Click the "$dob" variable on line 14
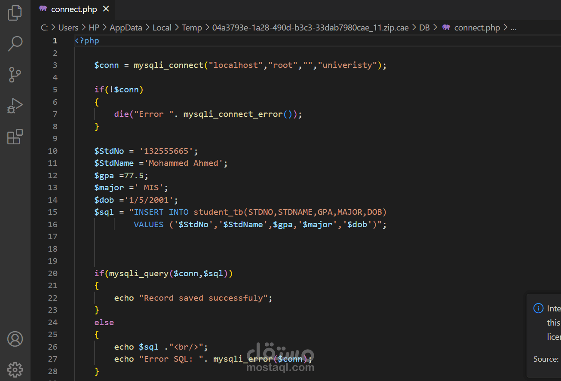 click(x=104, y=200)
